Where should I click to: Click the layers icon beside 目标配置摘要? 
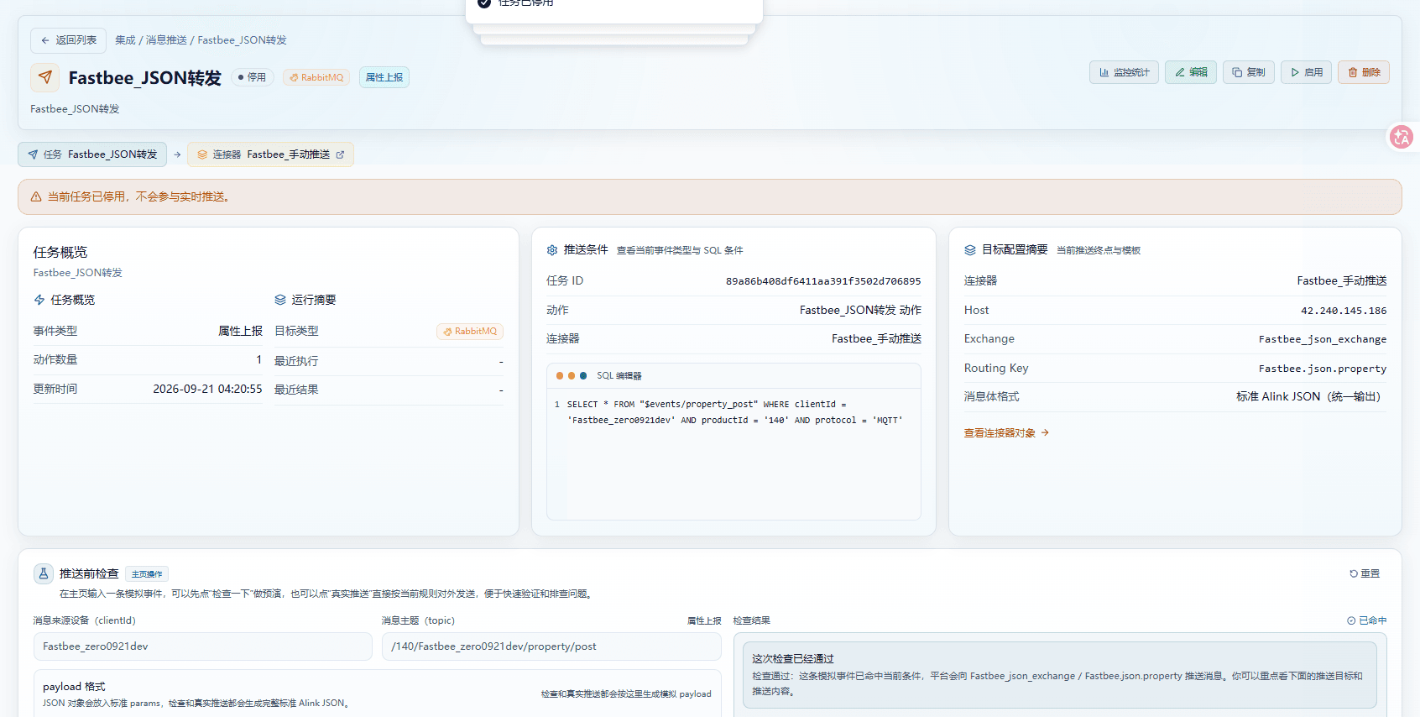(970, 250)
